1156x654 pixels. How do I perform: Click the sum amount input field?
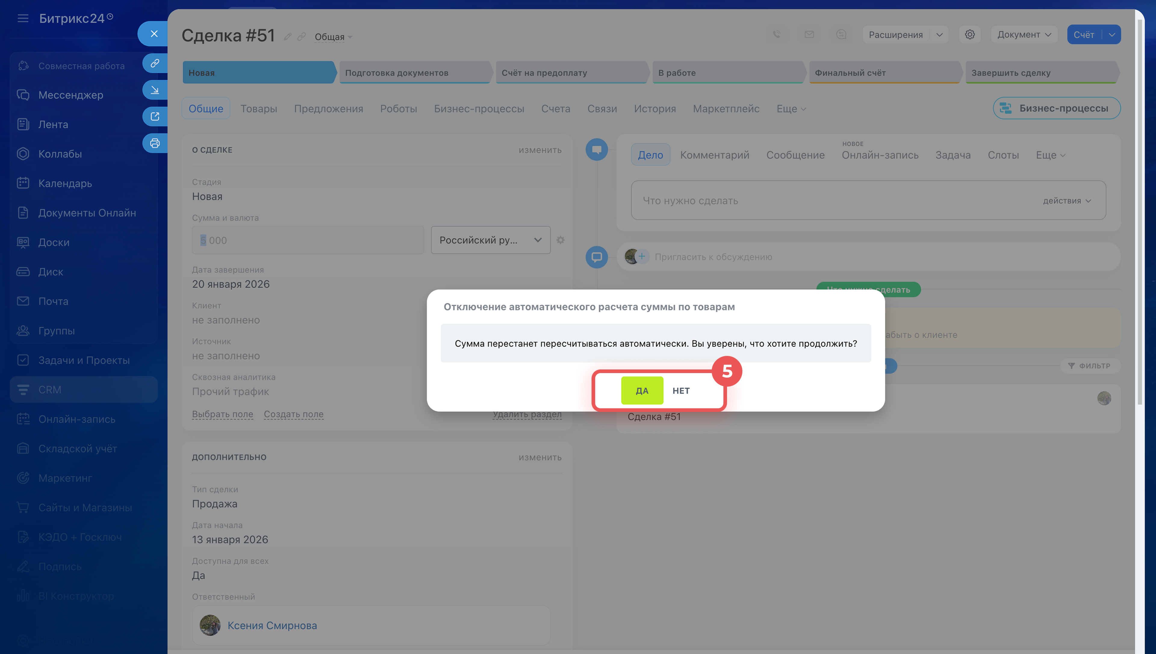[x=308, y=240]
